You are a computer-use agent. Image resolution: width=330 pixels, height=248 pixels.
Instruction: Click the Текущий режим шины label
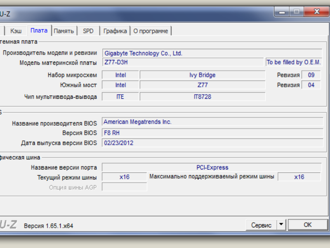pyautogui.click(x=67, y=177)
